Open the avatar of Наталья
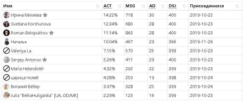243x101 pixels. pyautogui.click(x=7, y=42)
